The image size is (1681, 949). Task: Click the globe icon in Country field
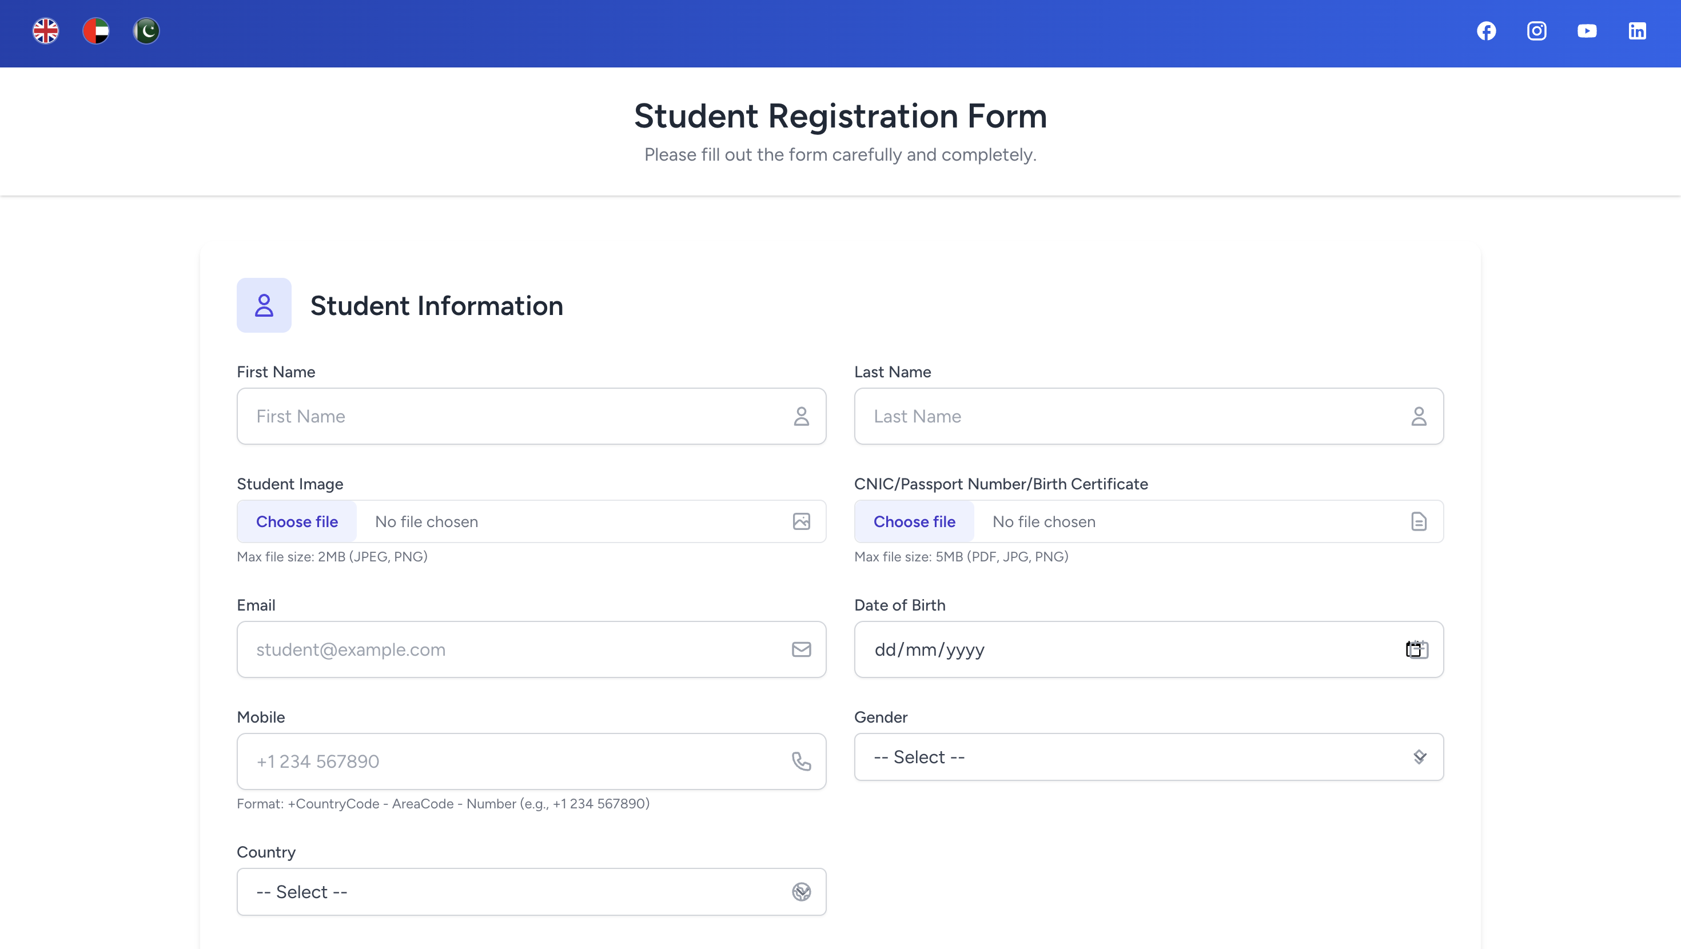803,892
